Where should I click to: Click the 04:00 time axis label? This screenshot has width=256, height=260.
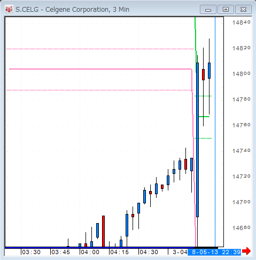[90, 252]
